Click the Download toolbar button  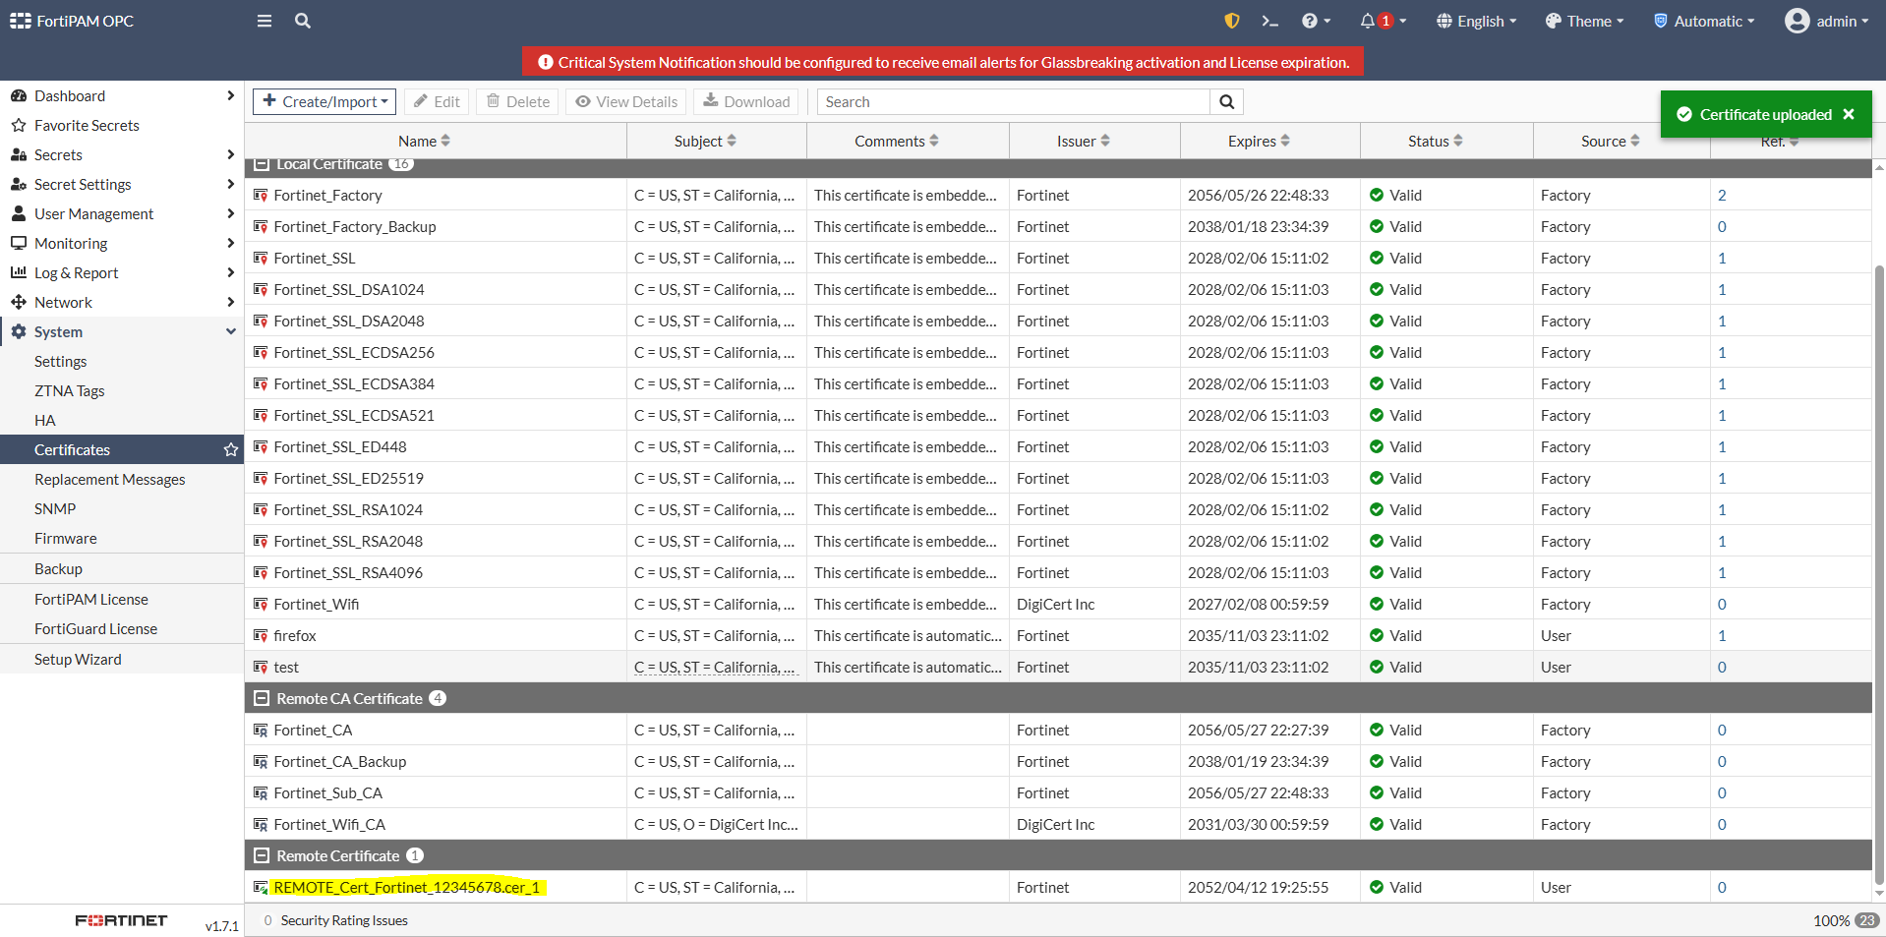(x=746, y=101)
